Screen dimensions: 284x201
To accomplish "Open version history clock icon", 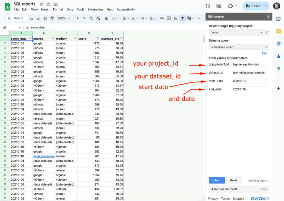I will click(x=208, y=6).
